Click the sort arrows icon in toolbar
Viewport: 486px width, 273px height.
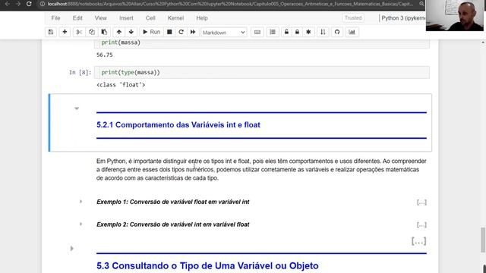point(323,32)
